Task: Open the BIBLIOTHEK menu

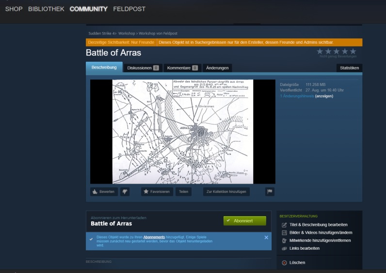Action: click(x=46, y=9)
